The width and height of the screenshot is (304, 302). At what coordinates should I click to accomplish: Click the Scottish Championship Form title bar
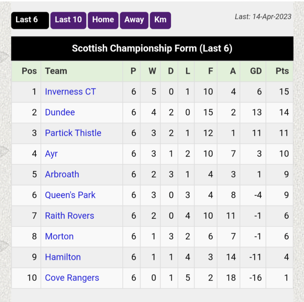(x=152, y=48)
